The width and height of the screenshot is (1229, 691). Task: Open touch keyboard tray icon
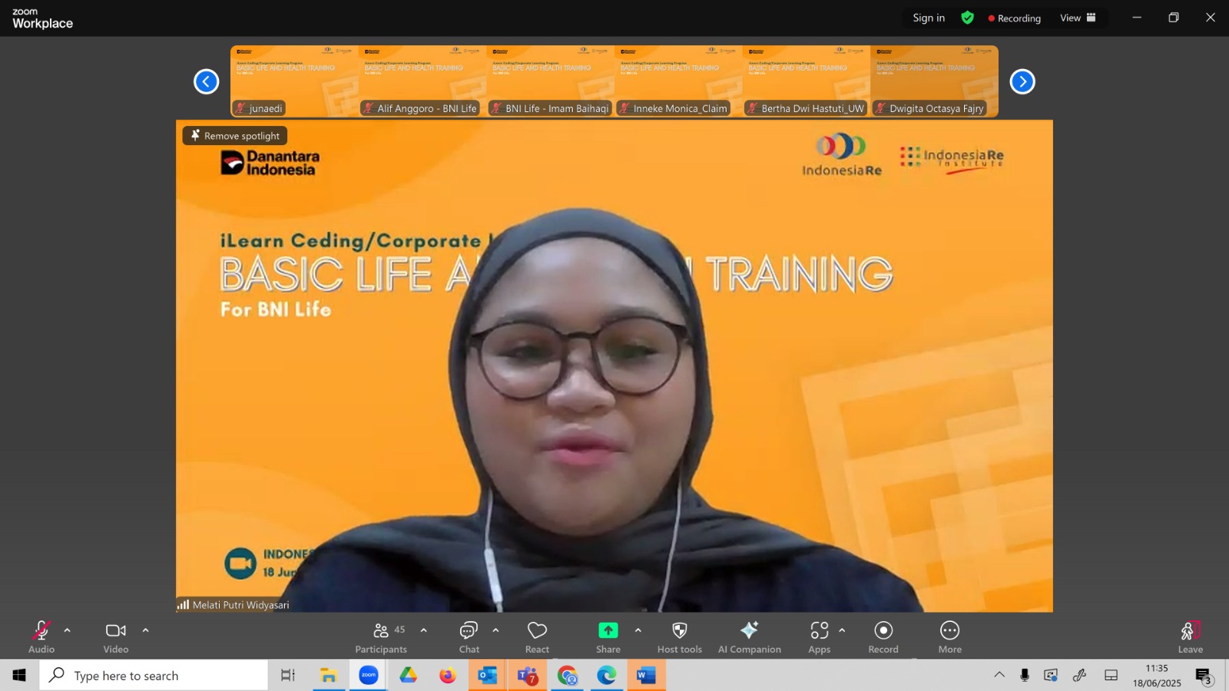click(x=1111, y=675)
